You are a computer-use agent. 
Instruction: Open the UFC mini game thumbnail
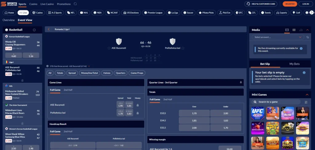coord(257,113)
